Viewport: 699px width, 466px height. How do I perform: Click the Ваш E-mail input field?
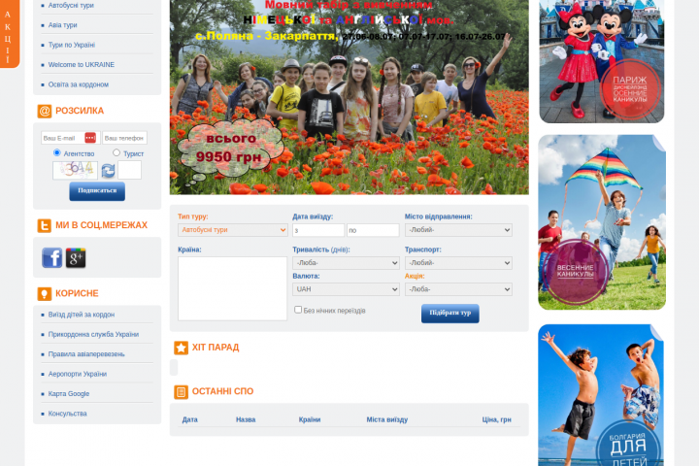pyautogui.click(x=70, y=138)
